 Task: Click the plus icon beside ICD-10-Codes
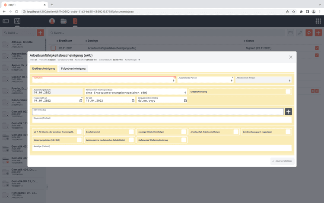[x=288, y=112]
